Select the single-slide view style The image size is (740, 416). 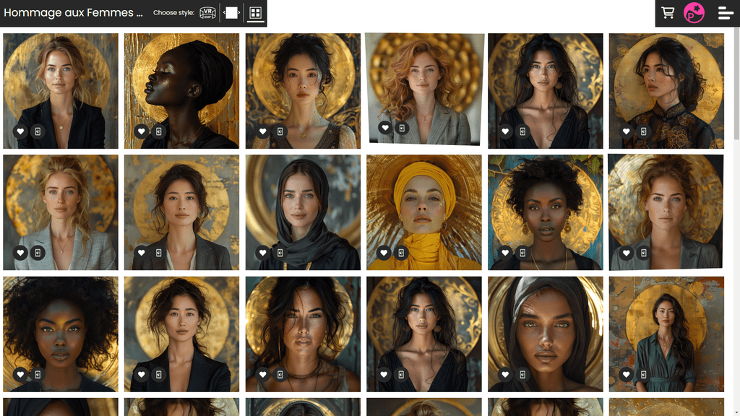click(x=231, y=13)
